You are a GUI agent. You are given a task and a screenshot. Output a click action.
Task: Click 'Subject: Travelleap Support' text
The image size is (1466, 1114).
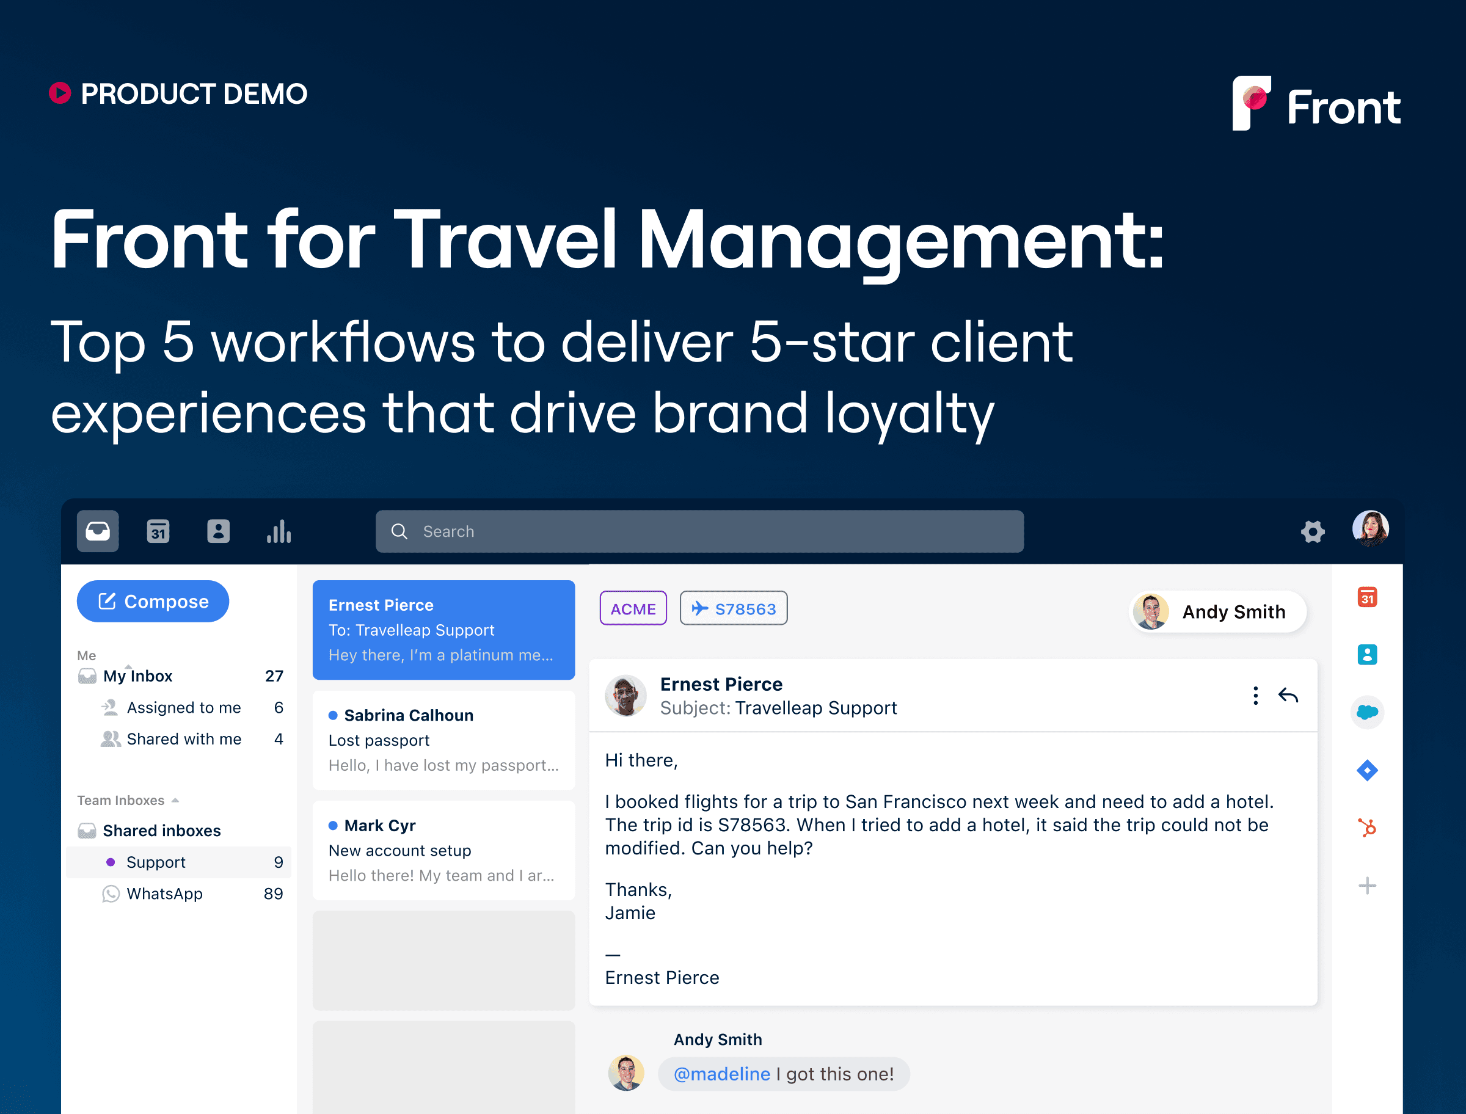[x=778, y=708]
